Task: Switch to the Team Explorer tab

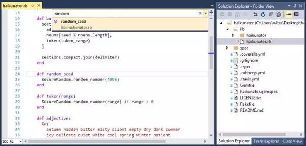Action: point(266,141)
